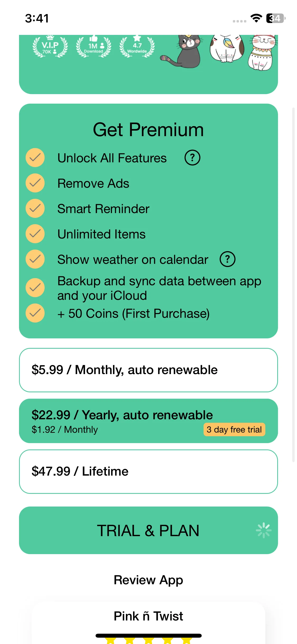The width and height of the screenshot is (297, 644).
Task: Tap the 4.7 Worldwide rating badge
Action: point(137,47)
